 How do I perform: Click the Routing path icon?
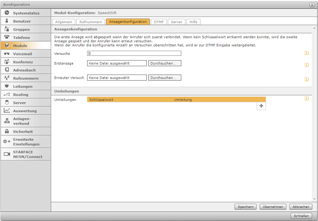pyautogui.click(x=7, y=94)
